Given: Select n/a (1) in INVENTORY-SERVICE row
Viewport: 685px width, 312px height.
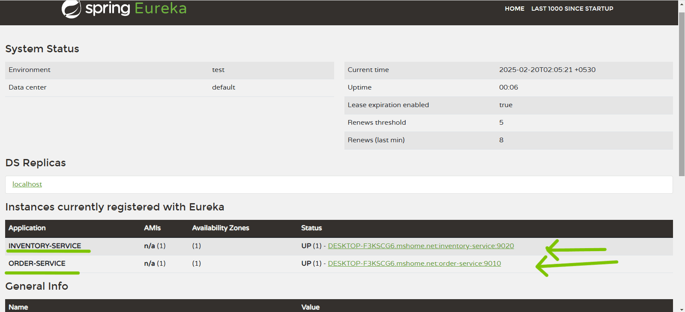Looking at the screenshot, I should 155,246.
